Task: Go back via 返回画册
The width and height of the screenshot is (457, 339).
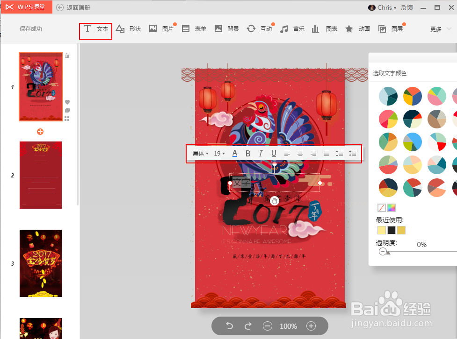Action: 73,7
